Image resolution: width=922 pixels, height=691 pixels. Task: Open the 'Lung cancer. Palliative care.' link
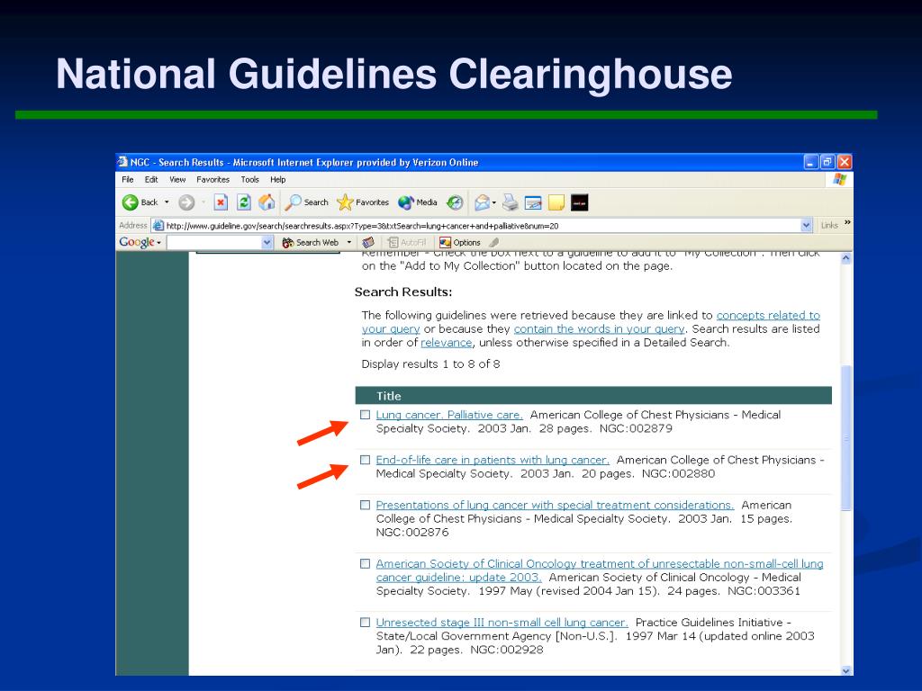pos(449,415)
